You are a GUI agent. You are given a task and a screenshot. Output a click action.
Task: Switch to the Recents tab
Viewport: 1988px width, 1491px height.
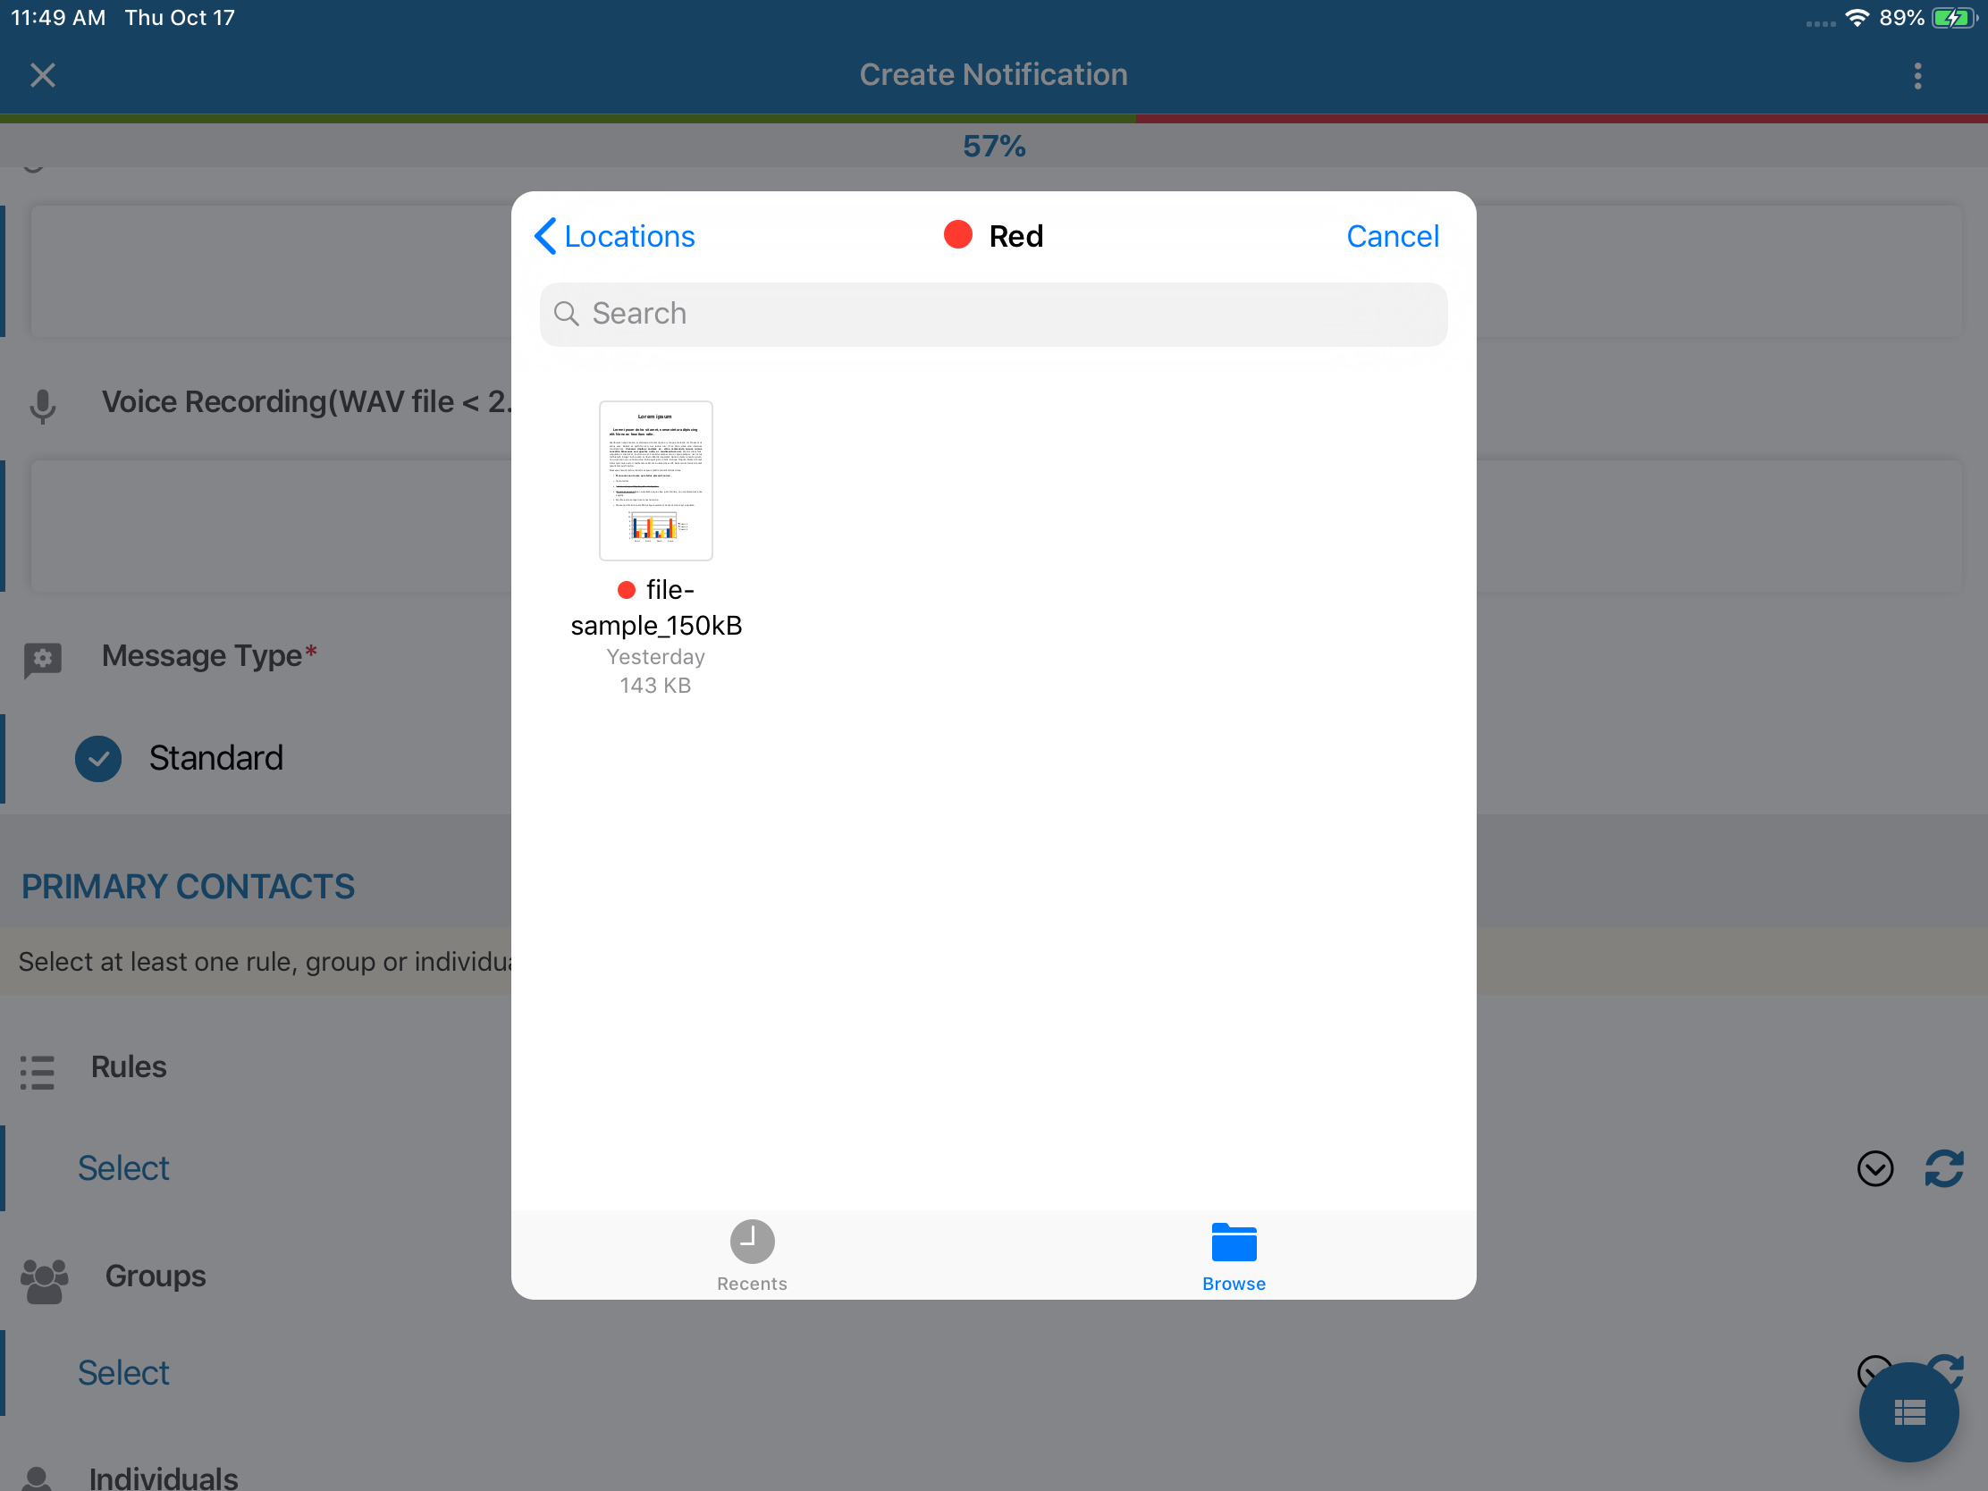(752, 1256)
